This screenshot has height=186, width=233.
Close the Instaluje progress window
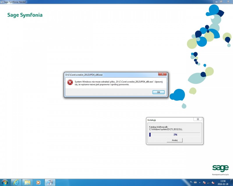point(198,119)
